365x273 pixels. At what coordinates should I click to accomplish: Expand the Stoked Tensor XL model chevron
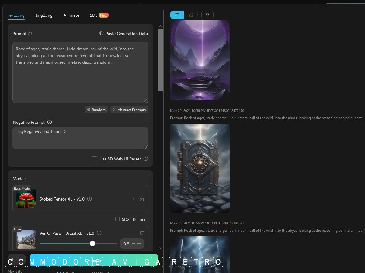tap(133, 199)
